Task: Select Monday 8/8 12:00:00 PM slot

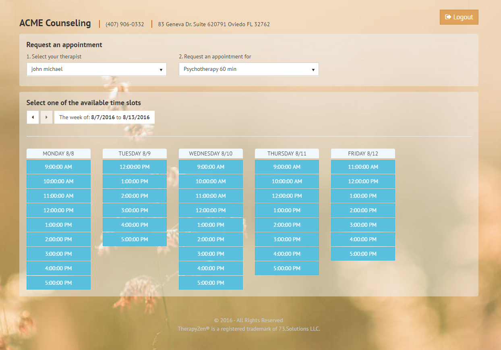Action: (x=58, y=210)
